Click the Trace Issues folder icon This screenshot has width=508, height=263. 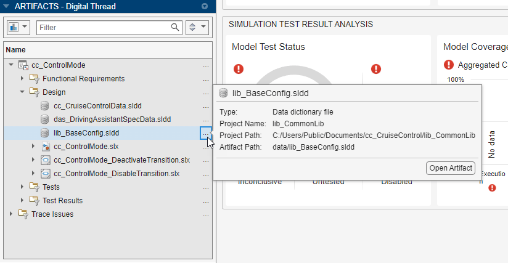pos(23,214)
